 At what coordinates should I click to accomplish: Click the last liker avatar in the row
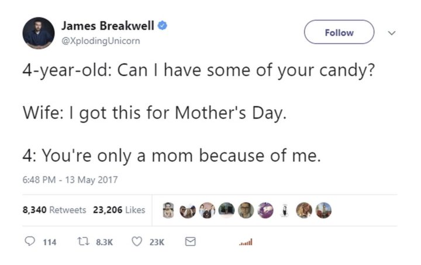pos(323,210)
